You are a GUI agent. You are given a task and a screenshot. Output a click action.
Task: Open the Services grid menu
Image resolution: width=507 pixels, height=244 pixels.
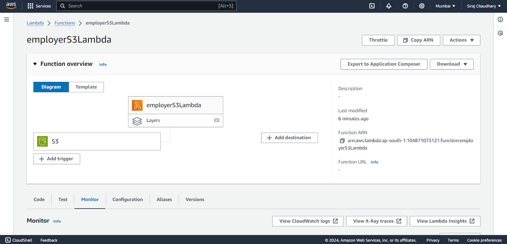[39, 6]
